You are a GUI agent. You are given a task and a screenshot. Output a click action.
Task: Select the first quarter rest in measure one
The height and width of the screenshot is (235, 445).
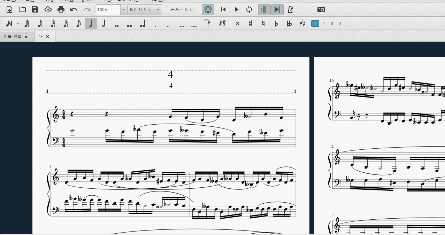point(72,113)
